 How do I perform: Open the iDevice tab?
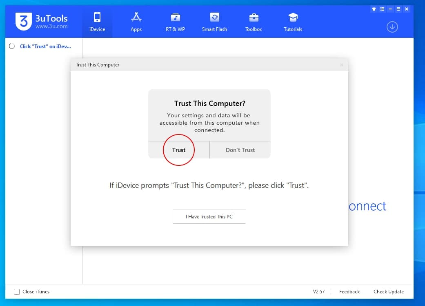(97, 22)
